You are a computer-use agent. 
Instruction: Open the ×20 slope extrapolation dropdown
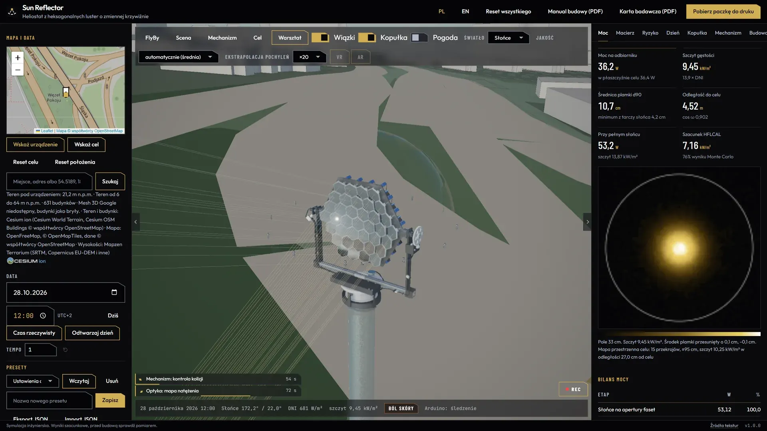coord(310,57)
